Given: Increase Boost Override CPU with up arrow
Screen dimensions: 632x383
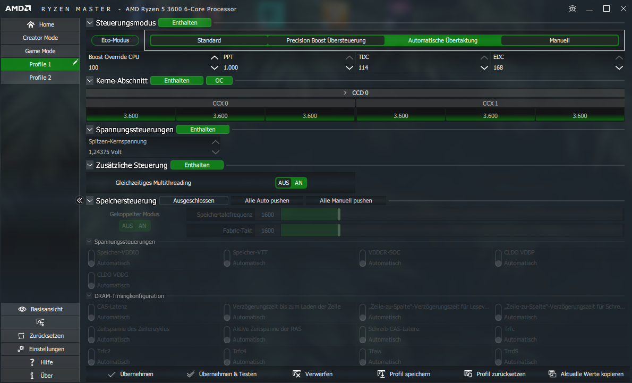Looking at the screenshot, I should (215, 58).
